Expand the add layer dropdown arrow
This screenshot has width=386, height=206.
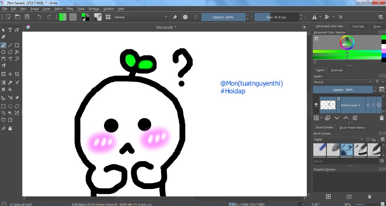(x=321, y=118)
